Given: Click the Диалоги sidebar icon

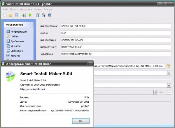Looking at the screenshot, I should [8, 46].
